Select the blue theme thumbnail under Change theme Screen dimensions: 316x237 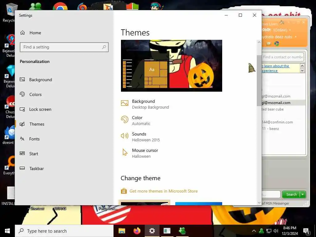coord(199,204)
